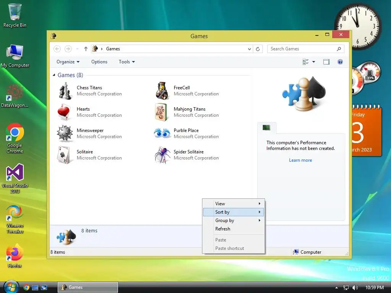This screenshot has width=391, height=293.
Task: Collapse the Games (8) group
Action: click(x=54, y=75)
